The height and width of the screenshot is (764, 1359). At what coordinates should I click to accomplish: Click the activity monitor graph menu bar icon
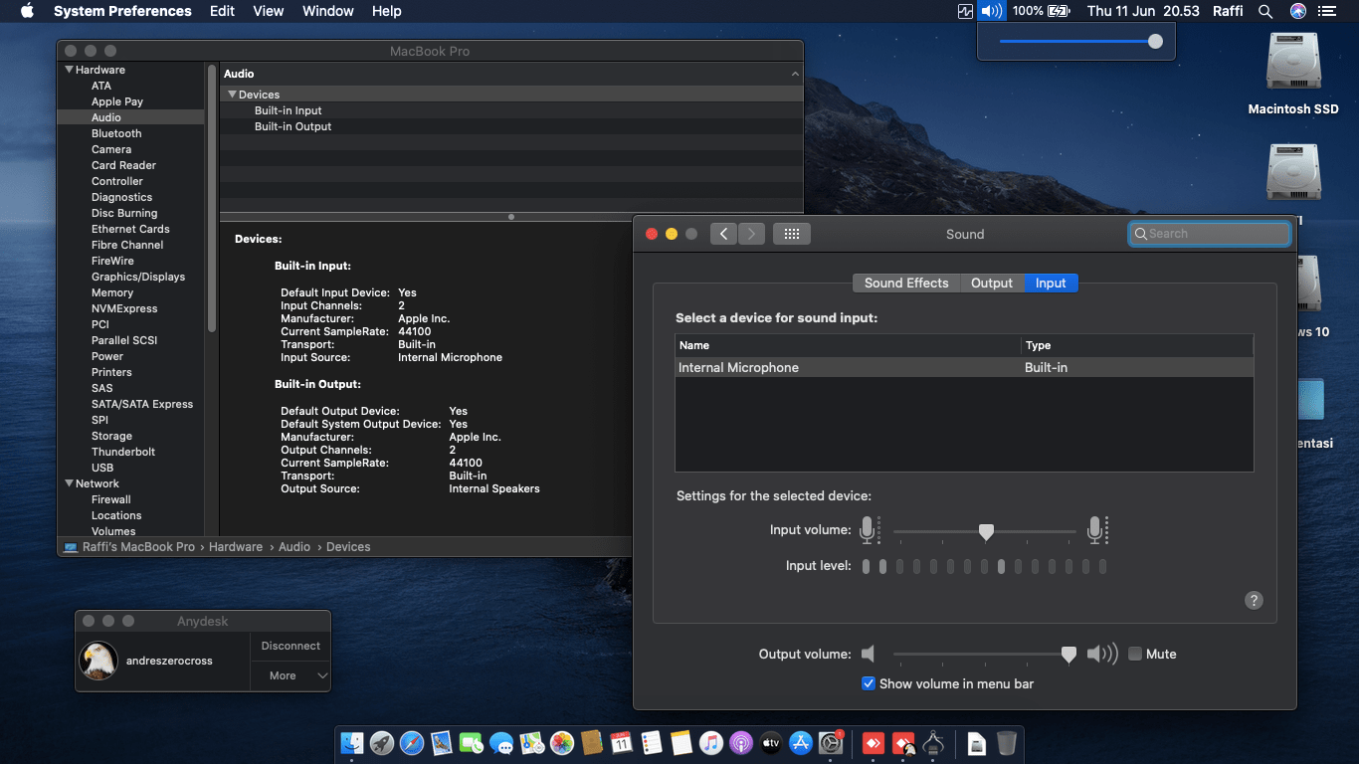click(x=965, y=11)
